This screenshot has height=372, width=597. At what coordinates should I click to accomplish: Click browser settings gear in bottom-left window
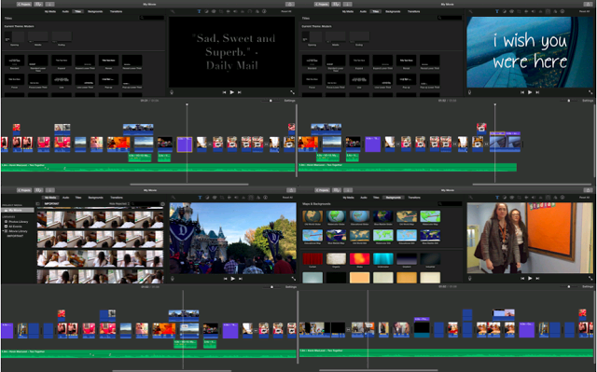coord(162,204)
